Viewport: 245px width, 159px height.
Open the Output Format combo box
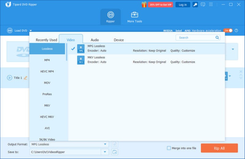(69, 144)
